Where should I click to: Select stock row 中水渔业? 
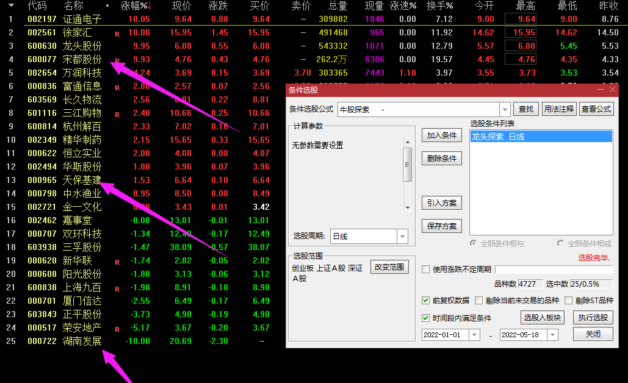pyautogui.click(x=143, y=193)
